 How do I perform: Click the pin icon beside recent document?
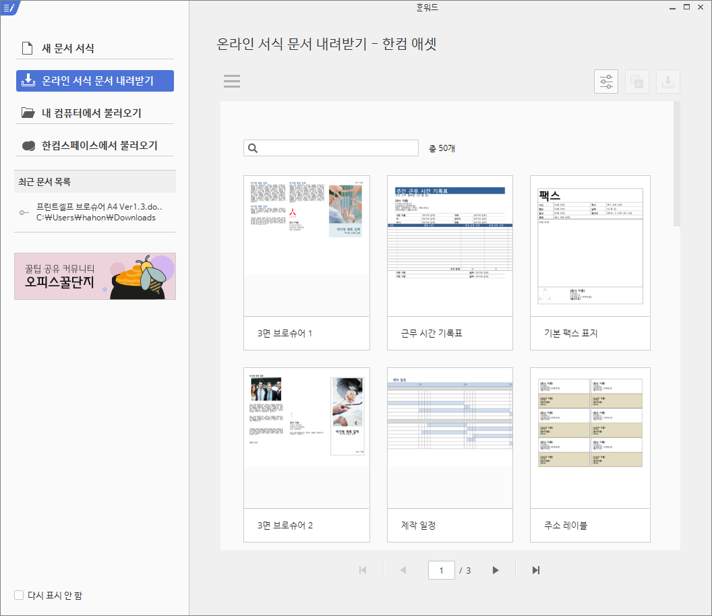24,212
